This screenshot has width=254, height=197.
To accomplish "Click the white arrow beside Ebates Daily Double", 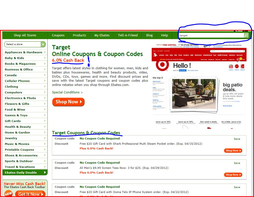I will point(45,172).
